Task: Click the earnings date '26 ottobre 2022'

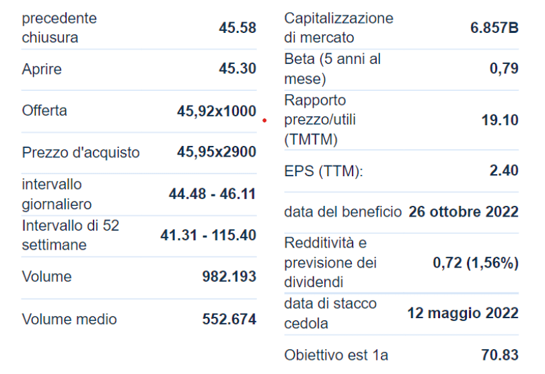Action: click(x=464, y=212)
